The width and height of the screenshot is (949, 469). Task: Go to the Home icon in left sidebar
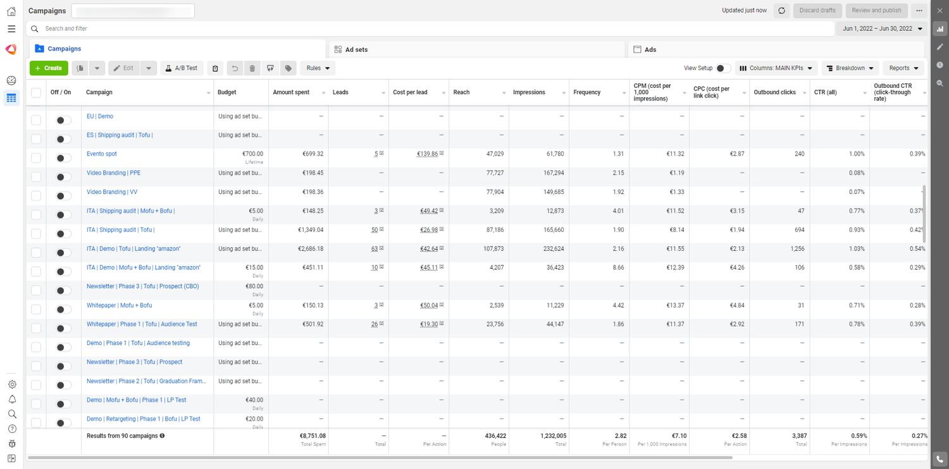11,11
